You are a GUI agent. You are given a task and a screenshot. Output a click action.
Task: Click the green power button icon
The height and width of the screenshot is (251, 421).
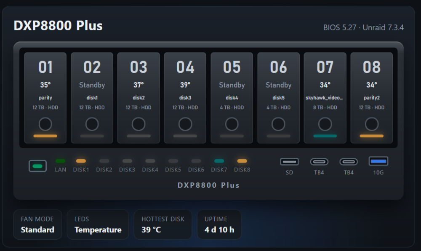[x=37, y=166]
